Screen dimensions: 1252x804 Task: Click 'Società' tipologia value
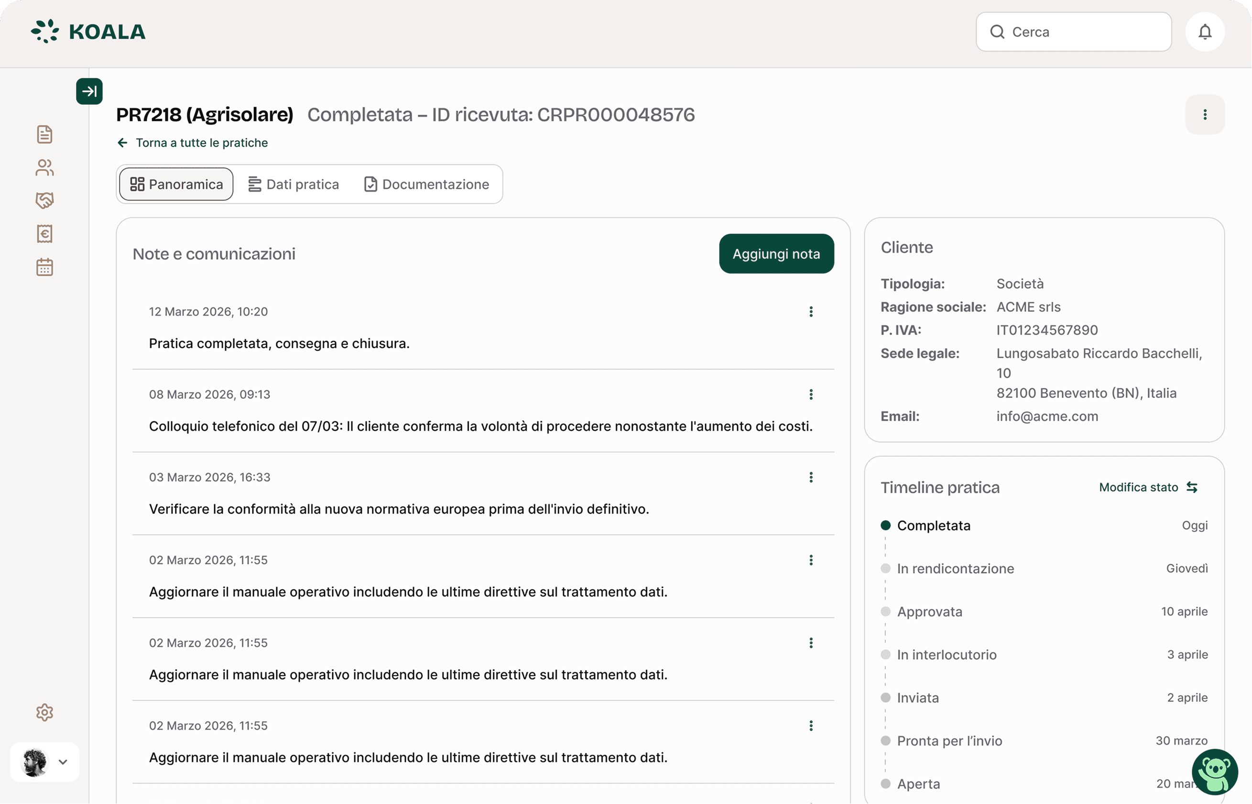(1020, 284)
